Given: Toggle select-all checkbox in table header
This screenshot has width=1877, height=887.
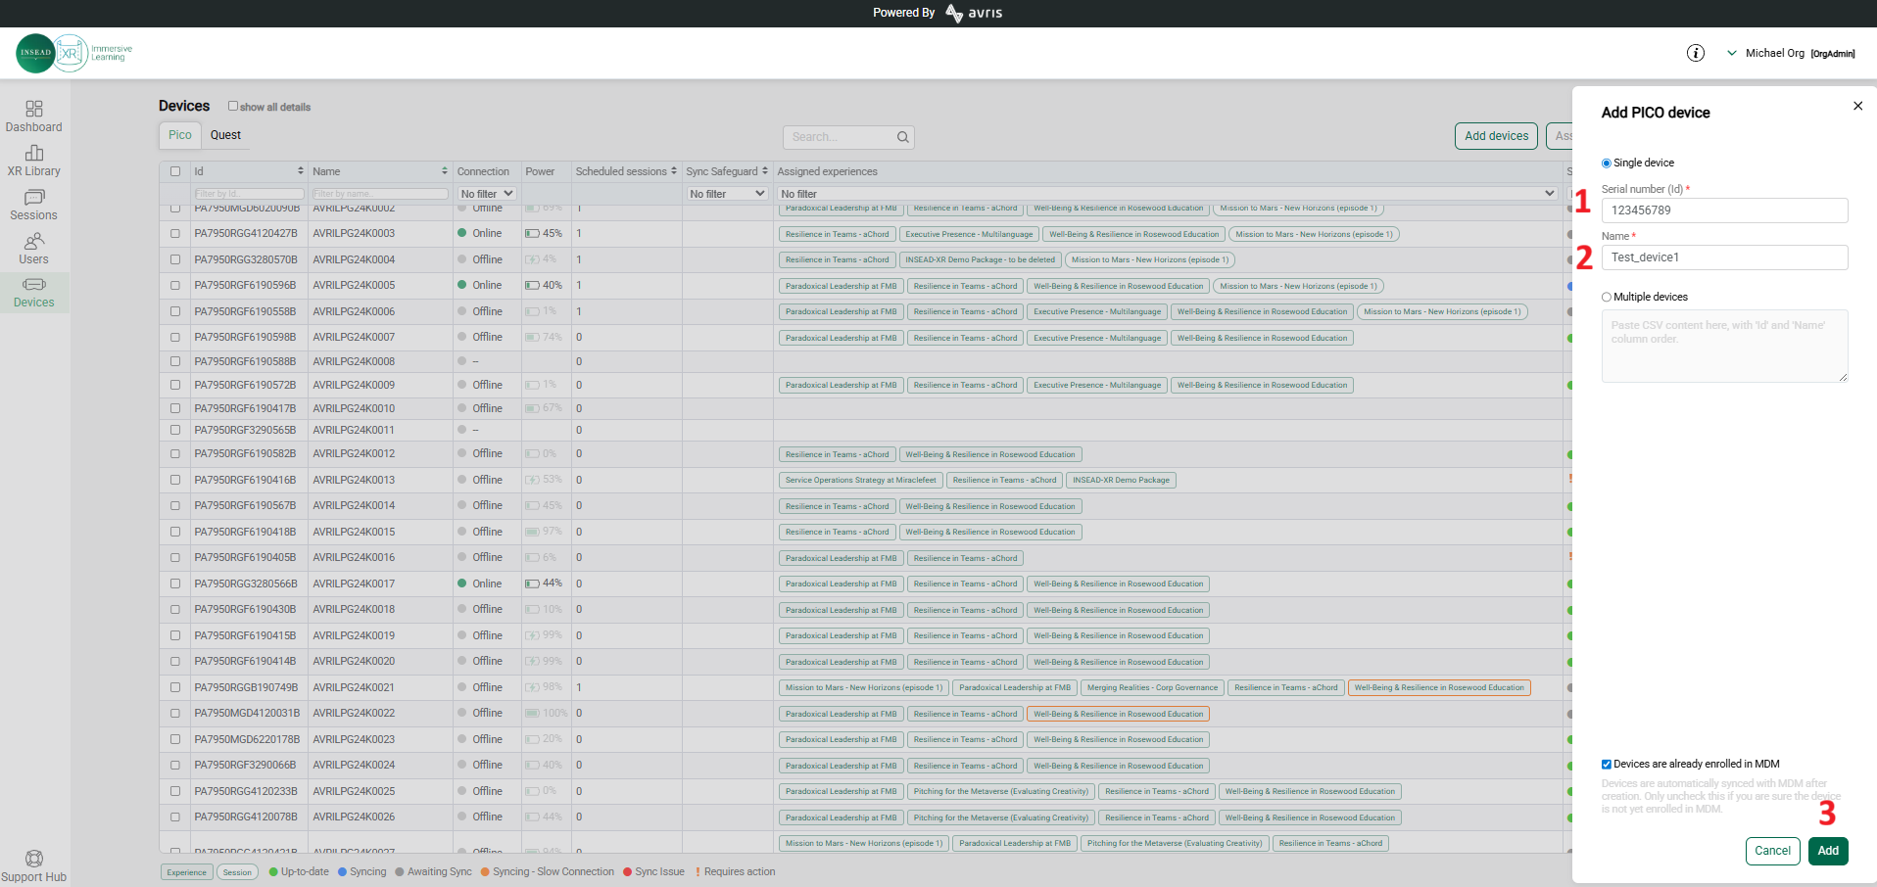Looking at the screenshot, I should pyautogui.click(x=175, y=171).
